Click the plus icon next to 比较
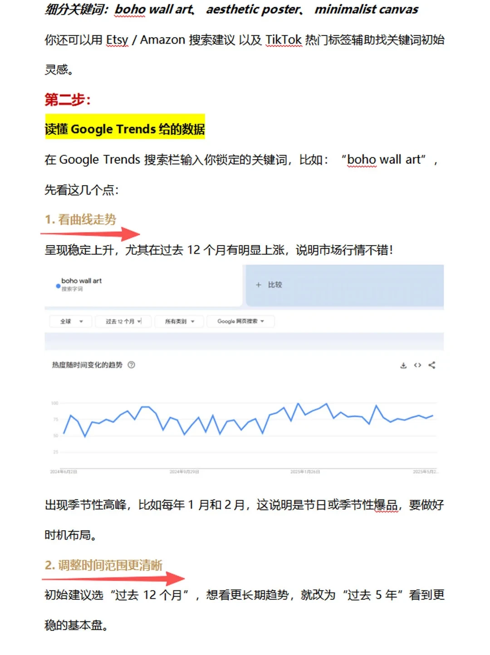Image resolution: width=490 pixels, height=655 pixels. coord(259,285)
